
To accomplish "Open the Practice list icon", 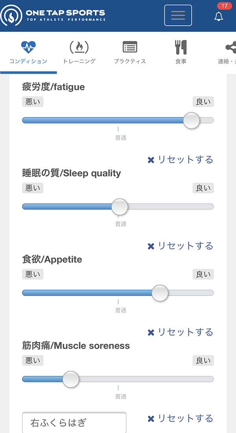I will 130,48.
